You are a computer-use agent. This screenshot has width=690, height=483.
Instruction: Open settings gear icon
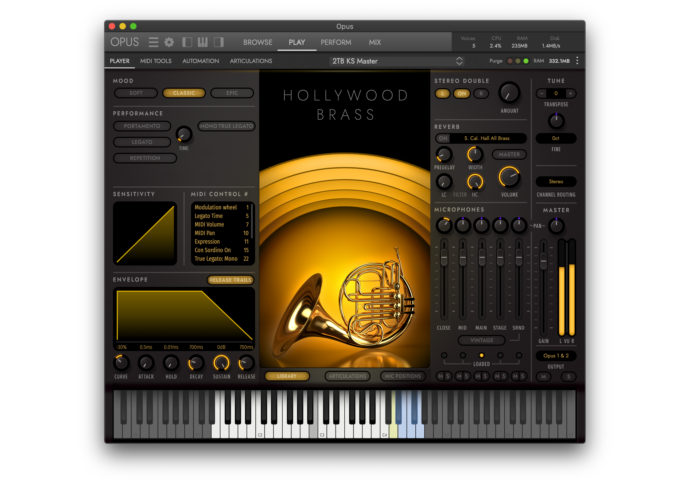[169, 42]
